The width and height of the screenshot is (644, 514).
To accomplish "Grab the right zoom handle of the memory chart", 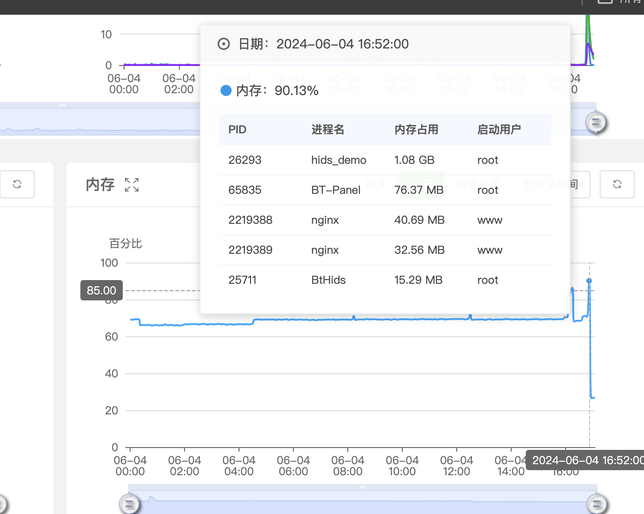I will pyautogui.click(x=596, y=503).
